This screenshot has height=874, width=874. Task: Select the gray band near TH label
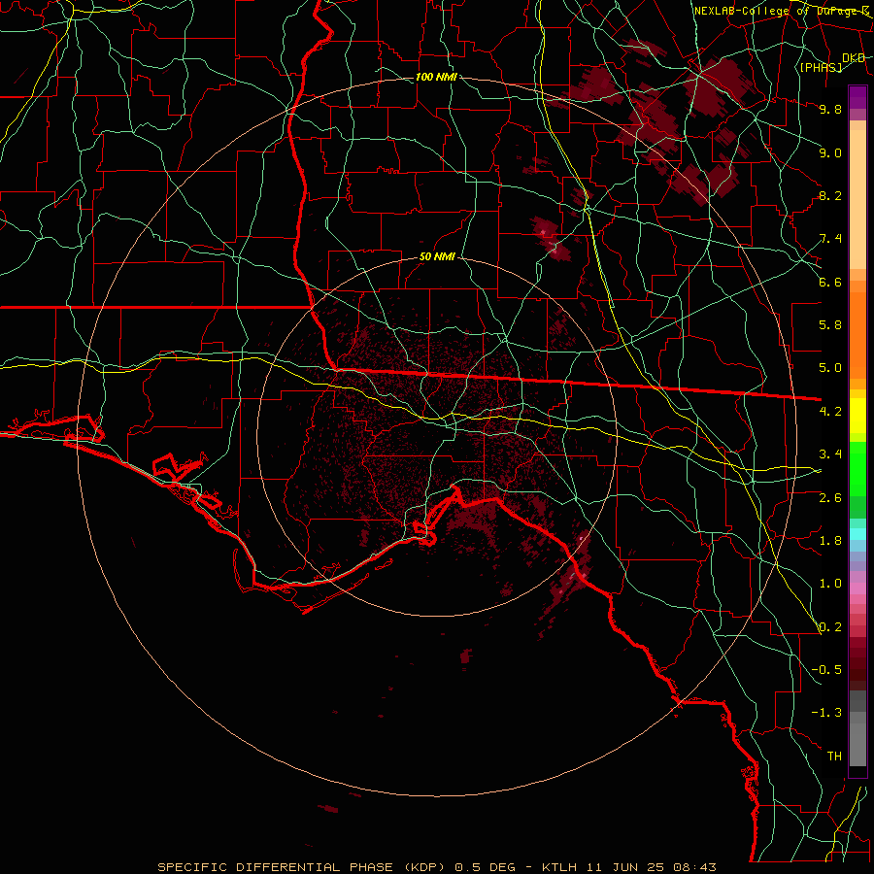pos(857,745)
